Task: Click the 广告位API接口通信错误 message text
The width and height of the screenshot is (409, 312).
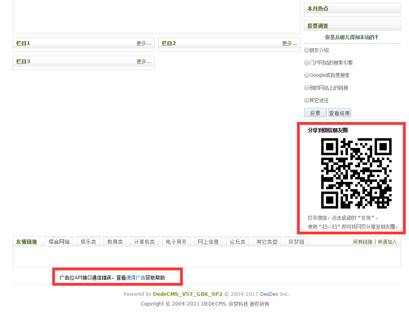Action: pos(85,278)
